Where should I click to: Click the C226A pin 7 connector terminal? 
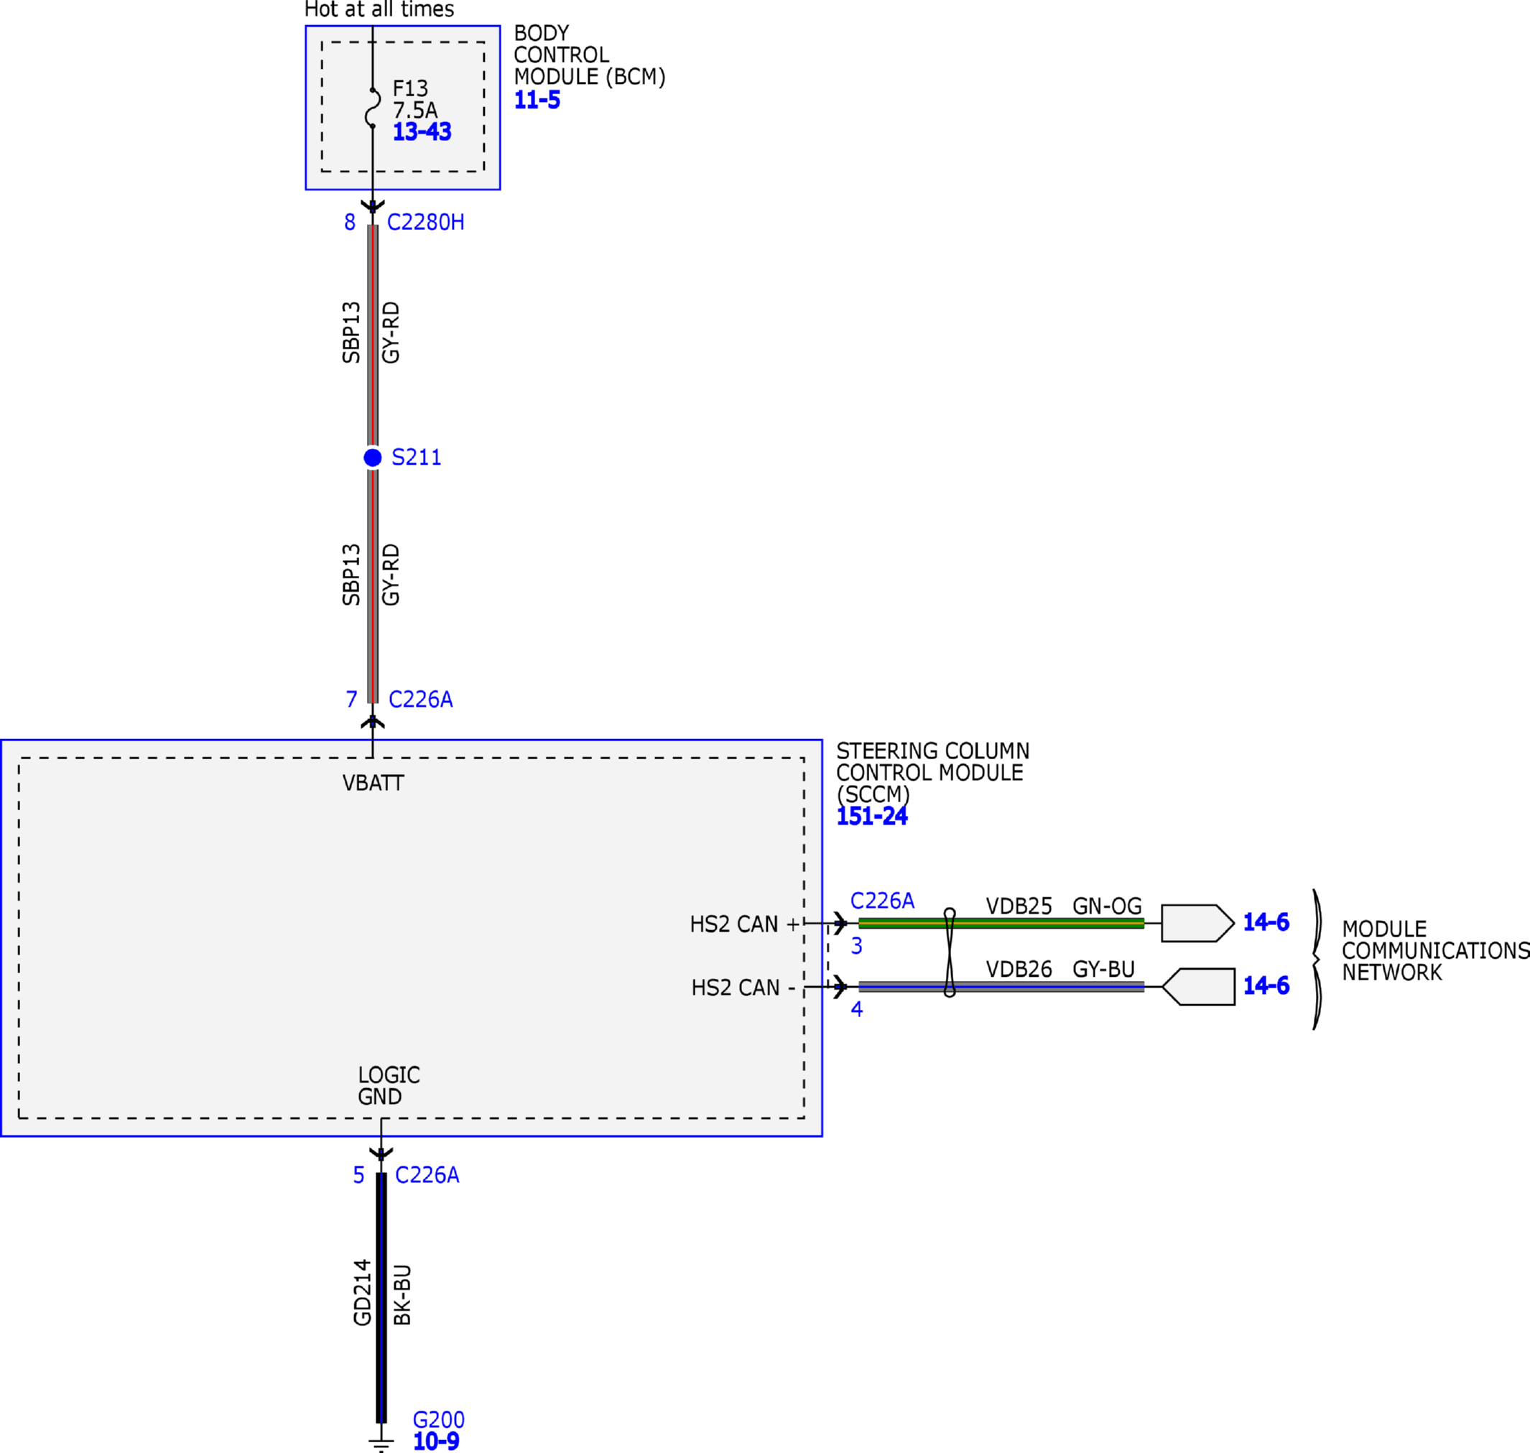tap(373, 722)
